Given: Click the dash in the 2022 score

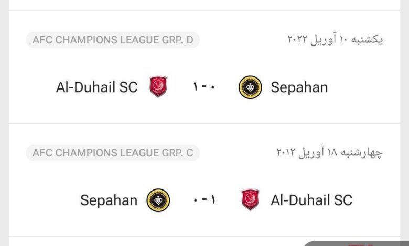Looking at the screenshot, I should click(203, 87).
